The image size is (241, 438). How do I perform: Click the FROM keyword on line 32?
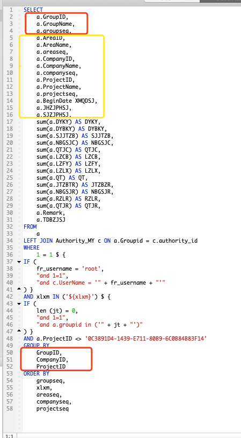(30, 227)
